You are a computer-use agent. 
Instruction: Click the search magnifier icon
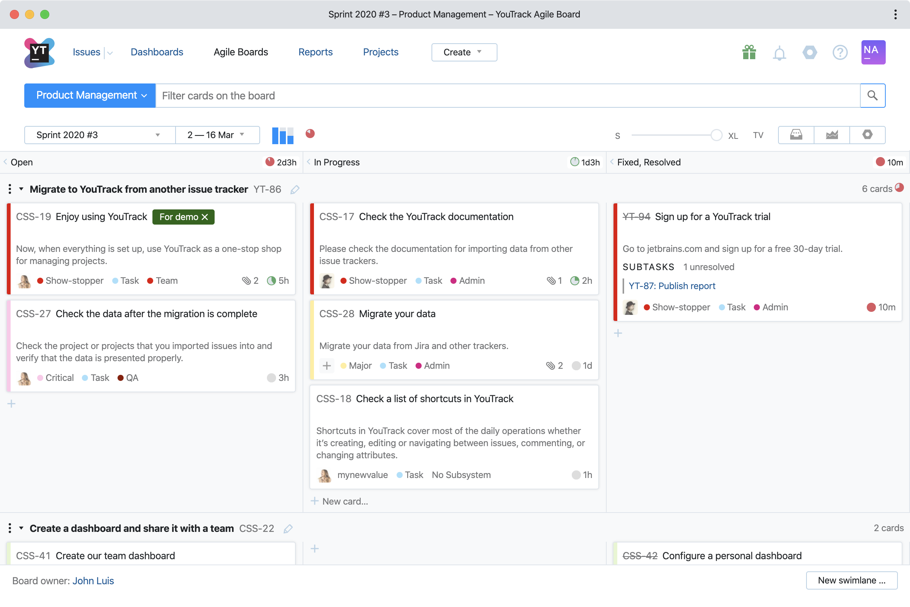click(872, 96)
